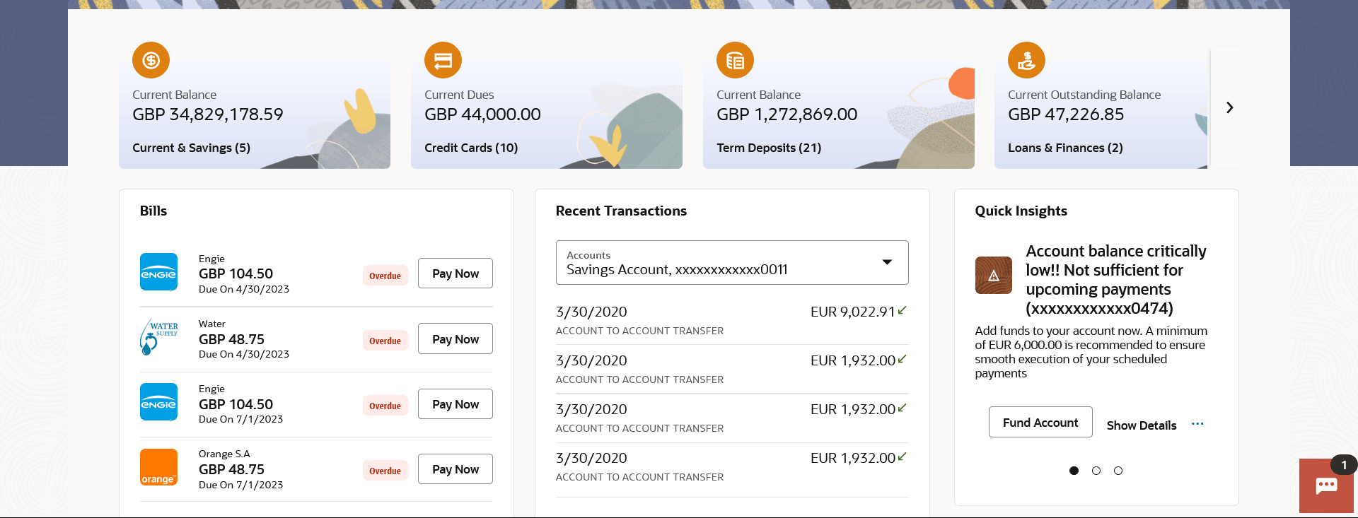Image resolution: width=1358 pixels, height=518 pixels.
Task: Select the third Quick Insights carousel dot
Action: pyautogui.click(x=1118, y=471)
